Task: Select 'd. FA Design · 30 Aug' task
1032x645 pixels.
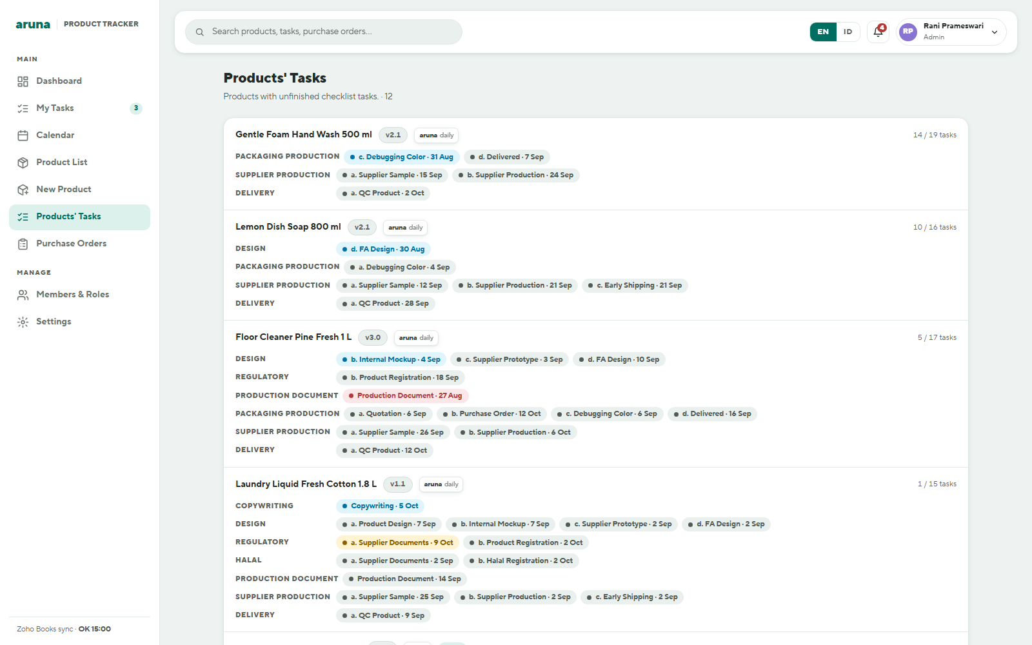Action: 383,250
